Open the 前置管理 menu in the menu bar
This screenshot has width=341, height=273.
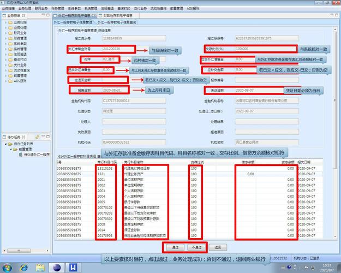tap(176, 9)
